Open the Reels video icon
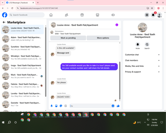The image size is (166, 133). click(82, 15)
